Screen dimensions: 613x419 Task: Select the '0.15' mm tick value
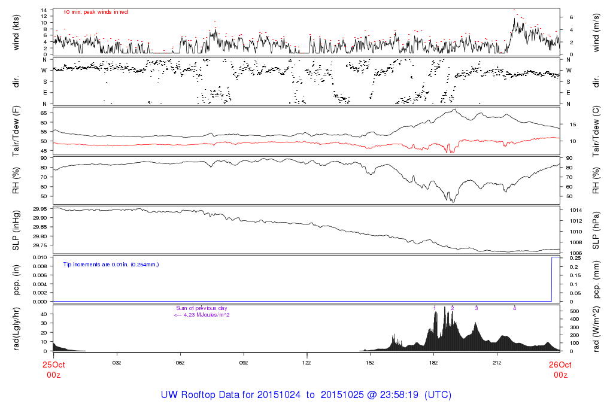point(575,275)
